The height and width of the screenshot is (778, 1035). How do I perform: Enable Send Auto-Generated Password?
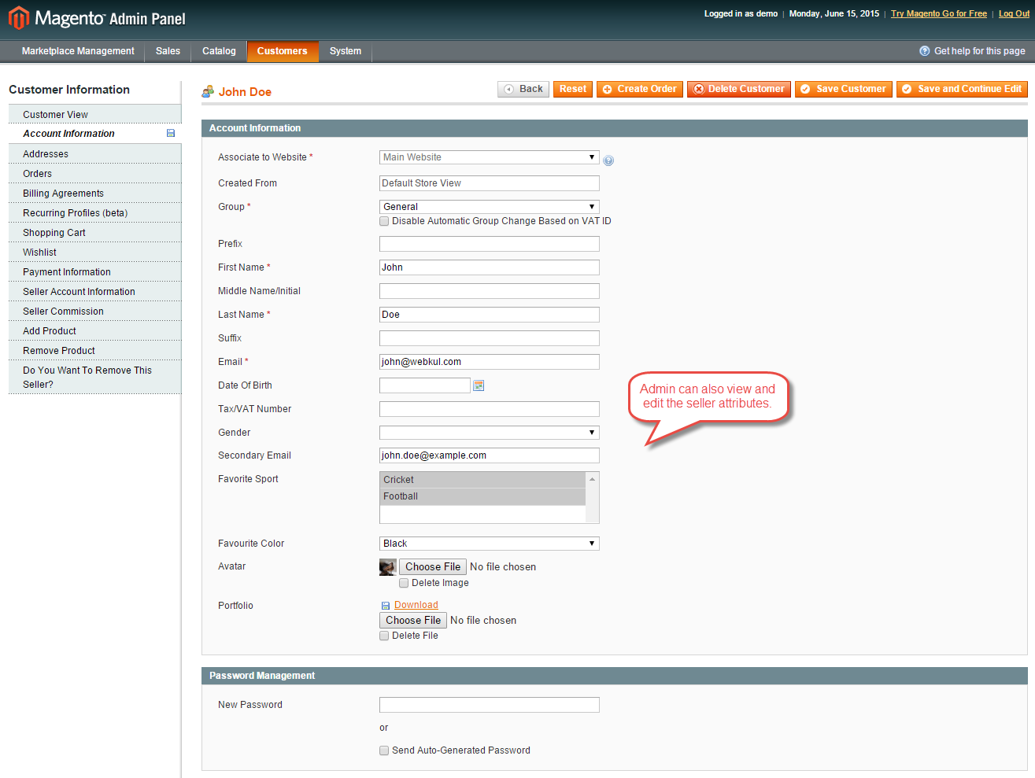pyautogui.click(x=384, y=750)
